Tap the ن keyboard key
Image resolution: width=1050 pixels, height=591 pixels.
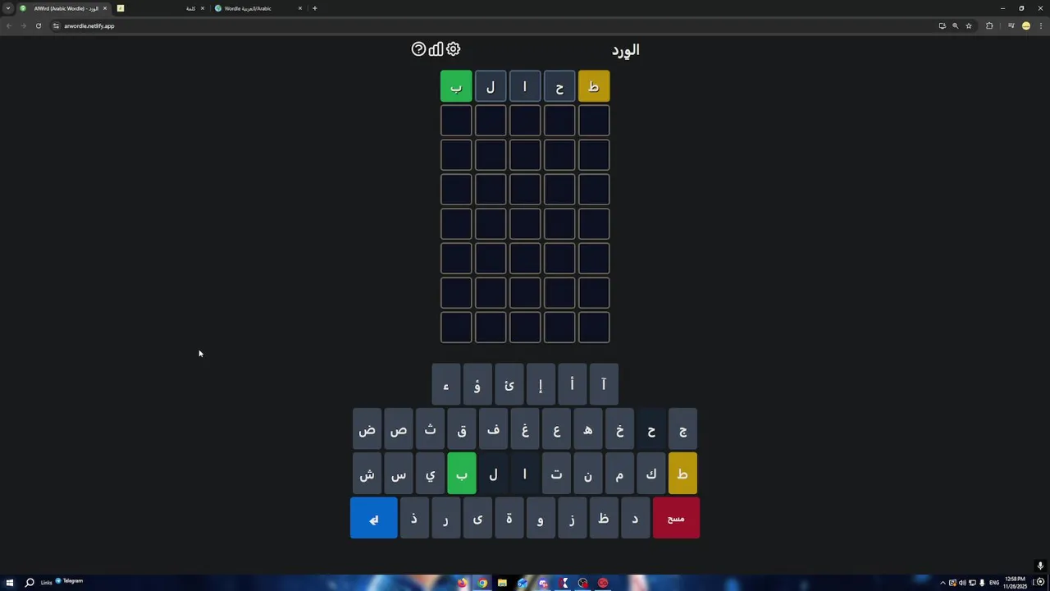tap(588, 474)
